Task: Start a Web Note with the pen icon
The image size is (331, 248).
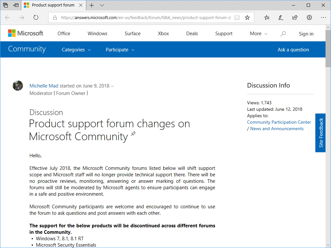Action: (x=281, y=17)
